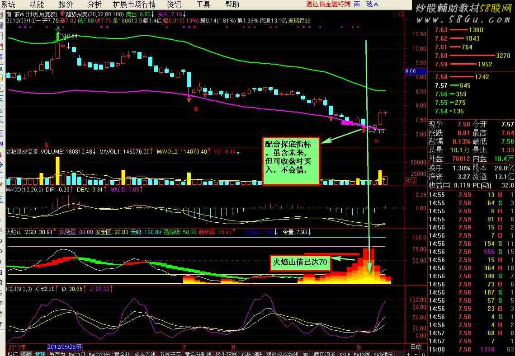Click the 趋势买卖(20,32,80,100) indicator label

coord(94,14)
